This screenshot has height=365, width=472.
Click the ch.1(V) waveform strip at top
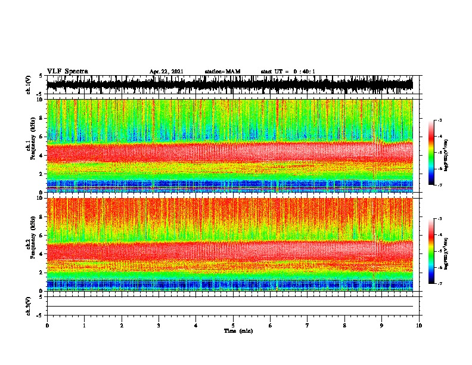coord(233,85)
